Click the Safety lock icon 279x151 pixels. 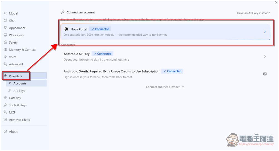(5, 42)
